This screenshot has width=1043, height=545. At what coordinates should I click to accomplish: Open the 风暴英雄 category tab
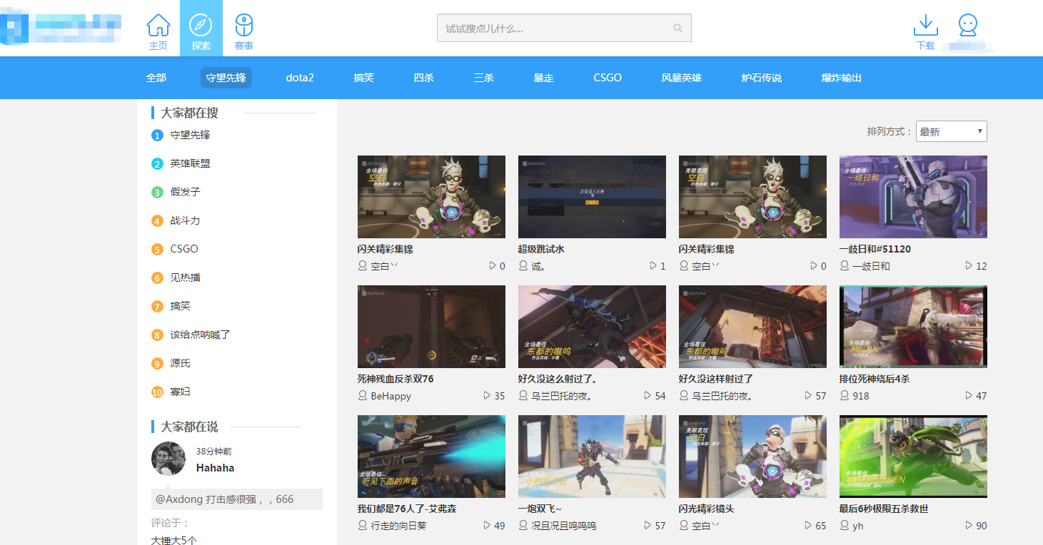point(682,78)
